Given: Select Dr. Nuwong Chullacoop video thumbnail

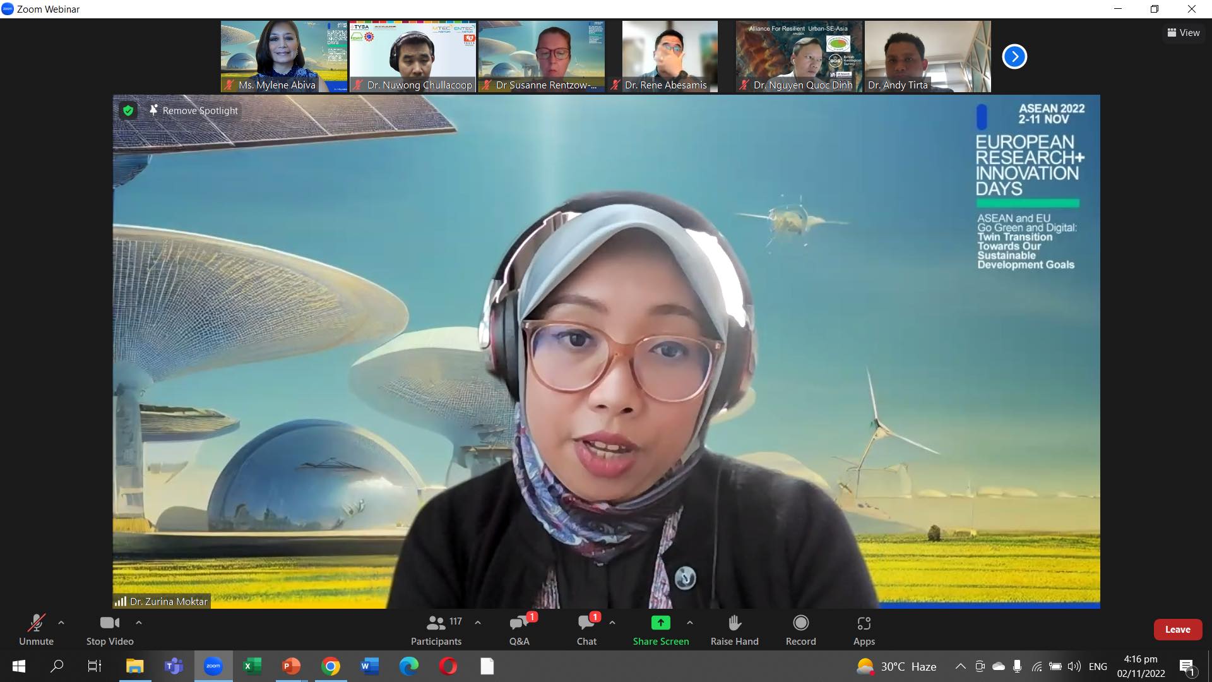Looking at the screenshot, I should click(x=413, y=56).
